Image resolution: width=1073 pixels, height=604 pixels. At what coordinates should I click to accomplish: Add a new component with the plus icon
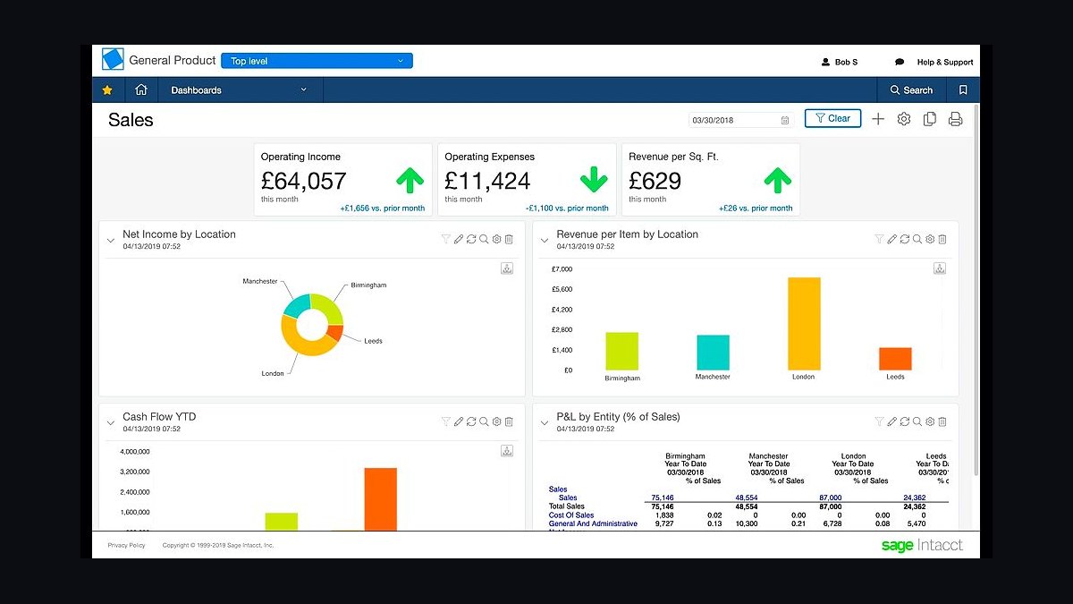(878, 119)
